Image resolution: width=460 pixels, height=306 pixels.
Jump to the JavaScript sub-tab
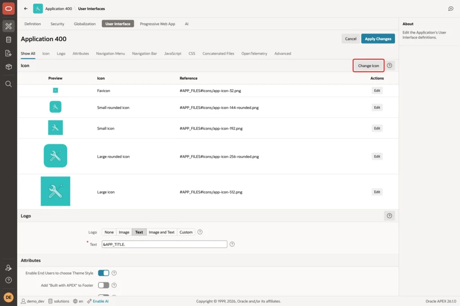pos(173,53)
